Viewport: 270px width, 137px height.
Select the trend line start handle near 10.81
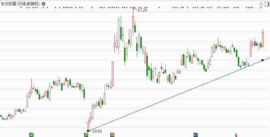click(88, 131)
